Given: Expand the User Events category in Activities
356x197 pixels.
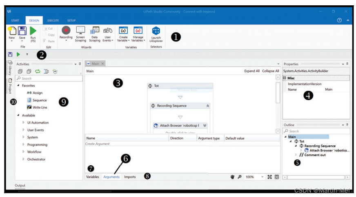Looking at the screenshot, I should [x=23, y=130].
